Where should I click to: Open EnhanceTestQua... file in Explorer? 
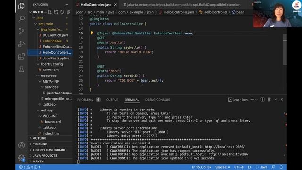coord(57,47)
